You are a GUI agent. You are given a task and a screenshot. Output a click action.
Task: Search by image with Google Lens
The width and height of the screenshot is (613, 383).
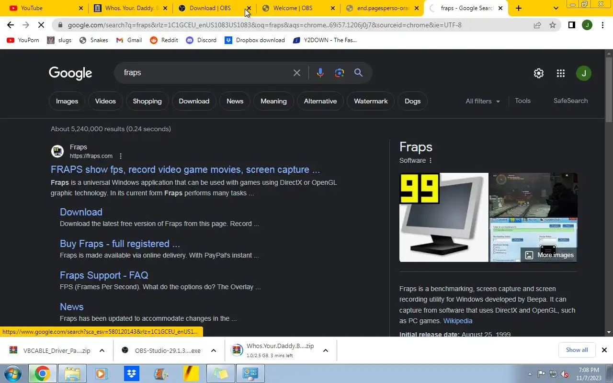(x=340, y=73)
